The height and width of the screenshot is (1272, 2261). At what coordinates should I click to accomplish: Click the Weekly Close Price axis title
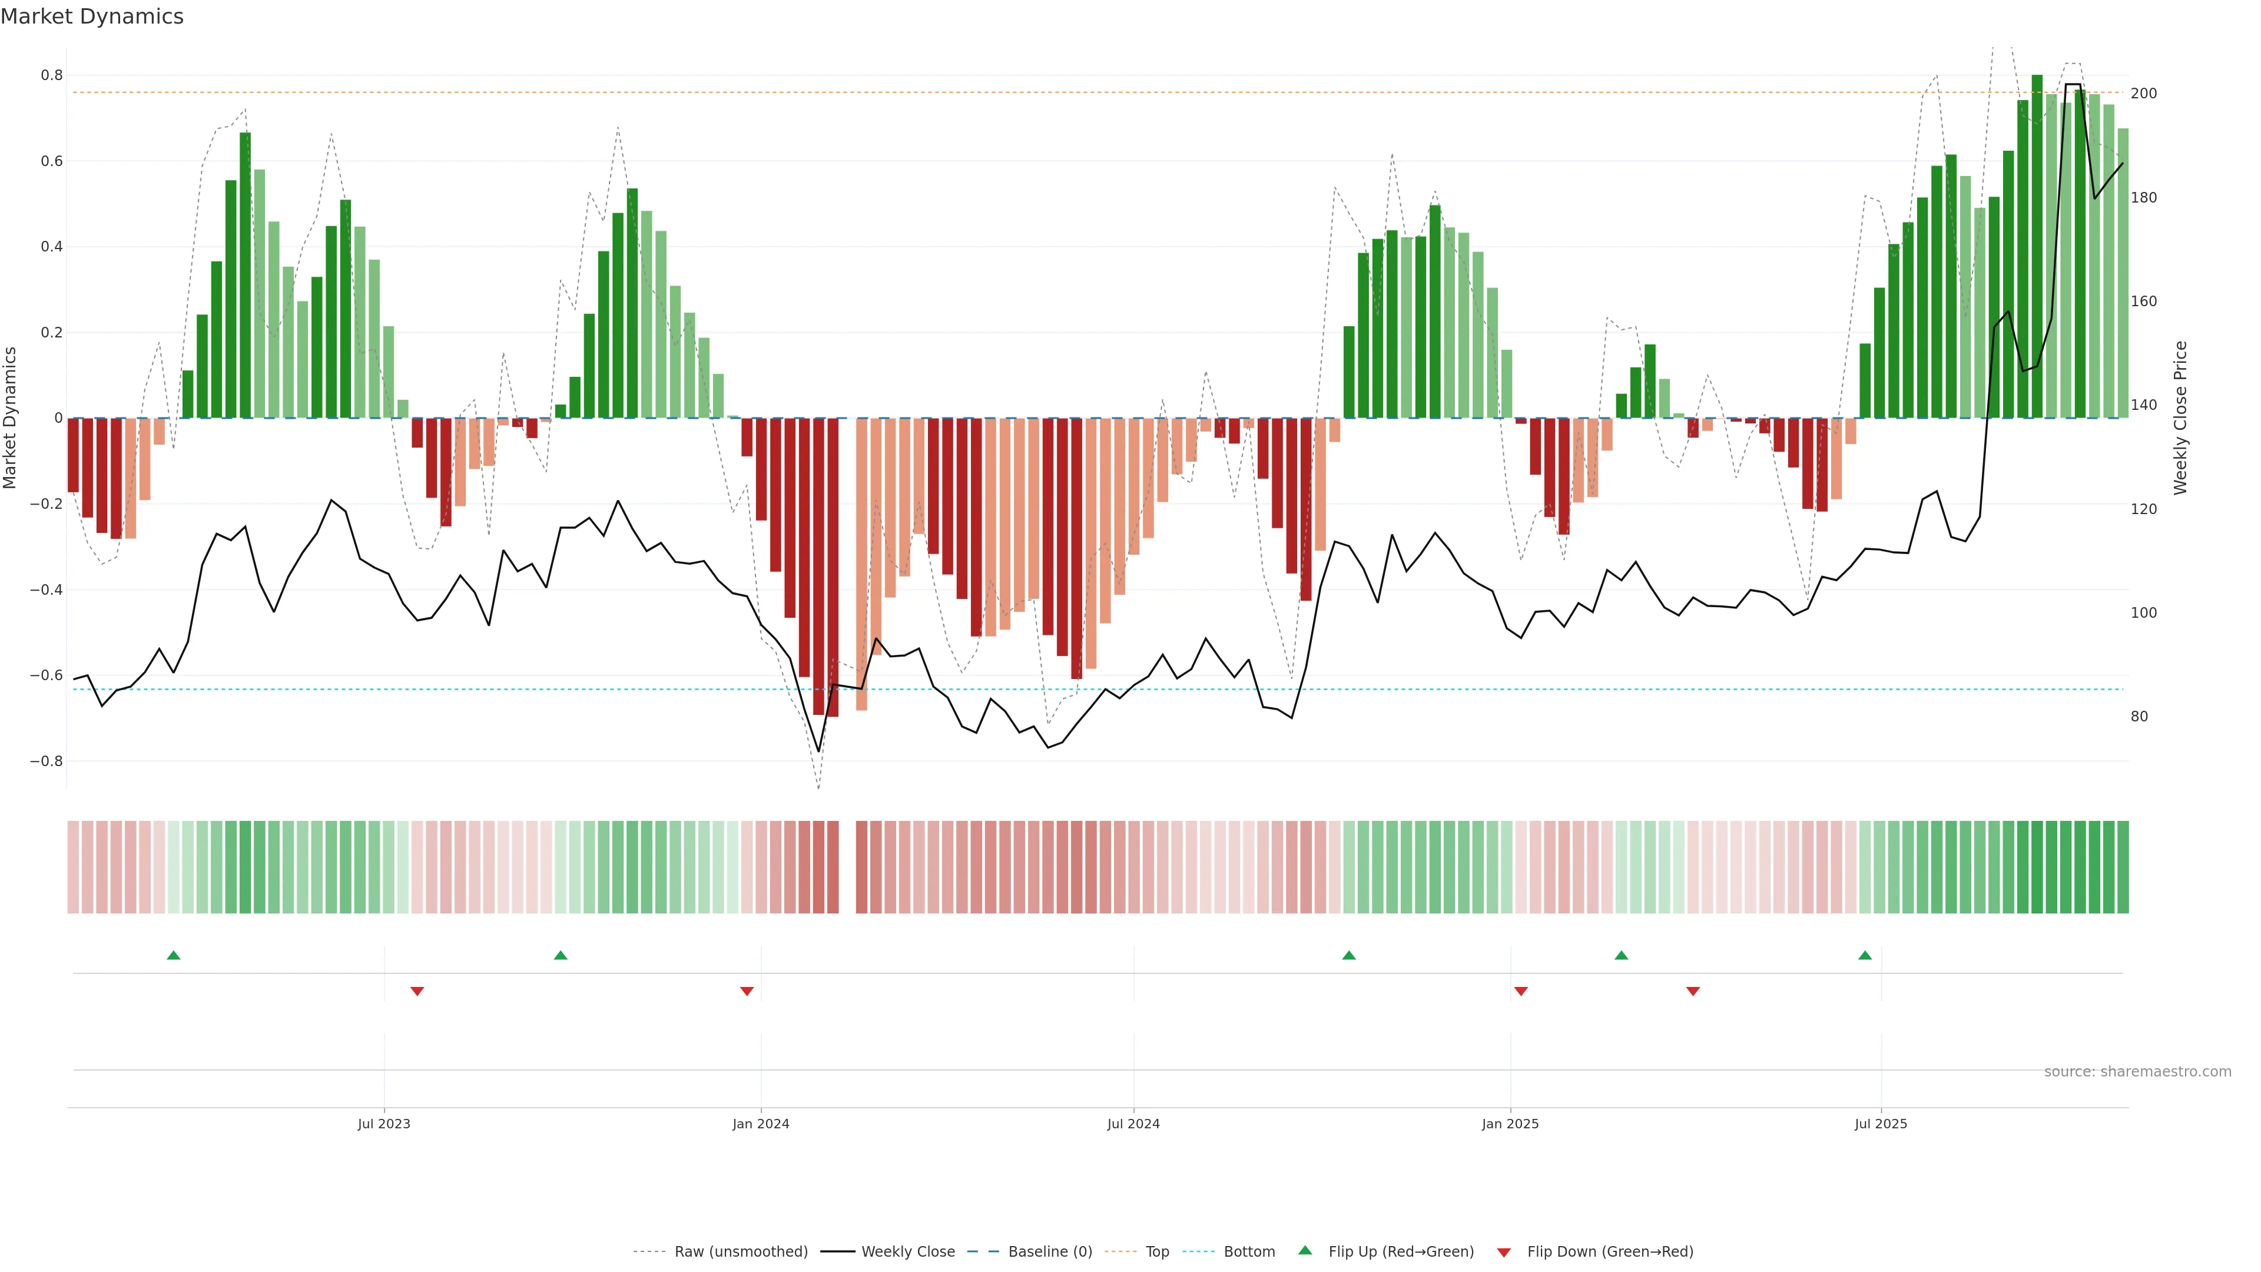point(2180,418)
